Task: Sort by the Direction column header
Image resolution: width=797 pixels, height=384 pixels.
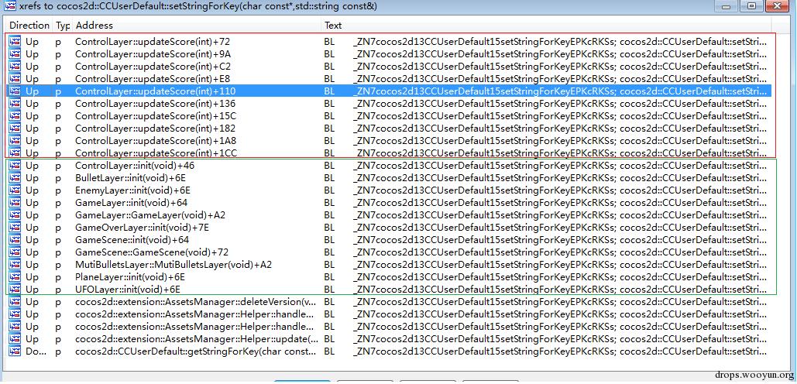Action: coord(29,26)
